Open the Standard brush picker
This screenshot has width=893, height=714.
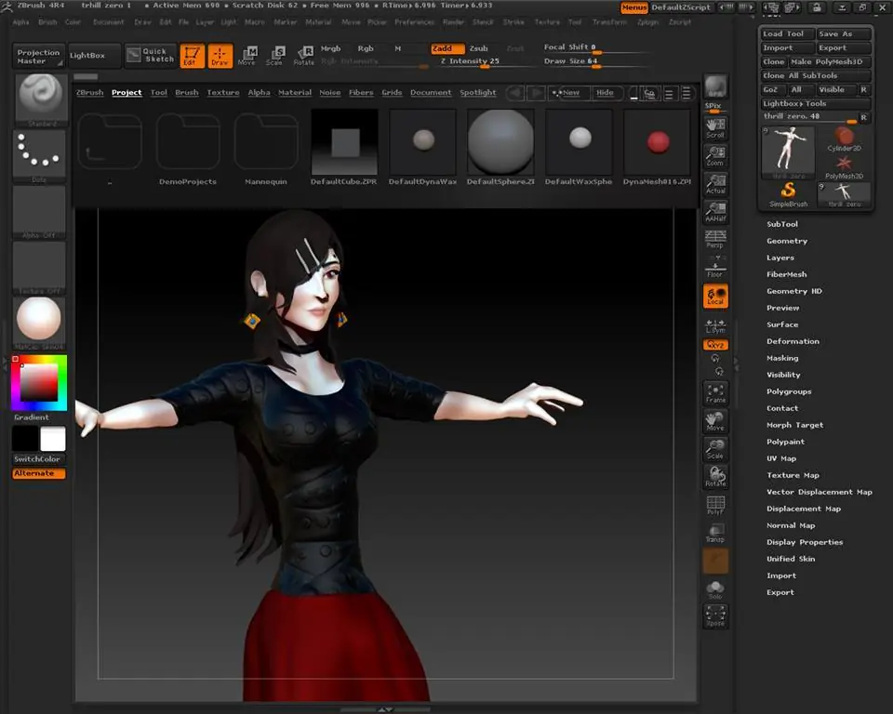[40, 100]
